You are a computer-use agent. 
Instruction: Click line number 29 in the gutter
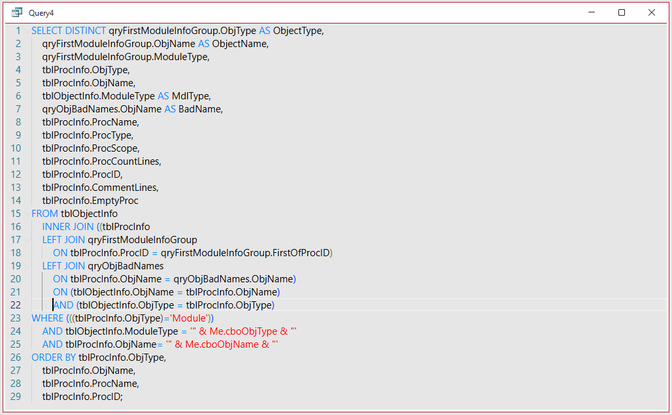[x=16, y=397]
